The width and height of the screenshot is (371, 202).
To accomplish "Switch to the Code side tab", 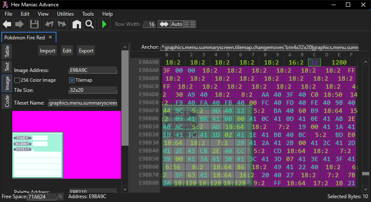I will pyautogui.click(x=7, y=101).
